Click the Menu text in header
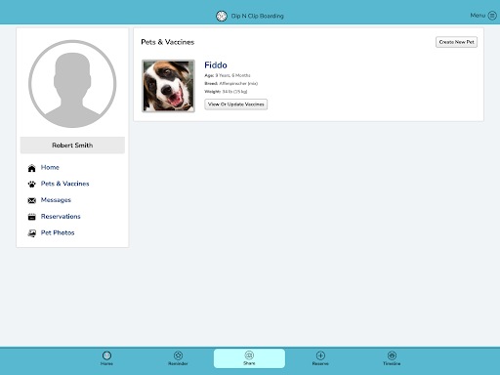 point(478,16)
